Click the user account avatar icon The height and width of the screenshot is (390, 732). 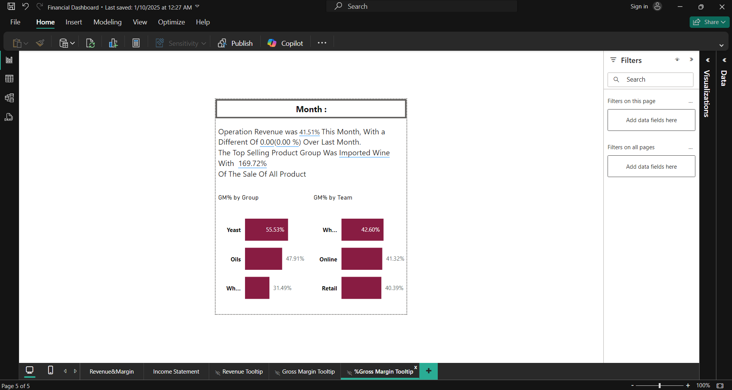coord(657,6)
